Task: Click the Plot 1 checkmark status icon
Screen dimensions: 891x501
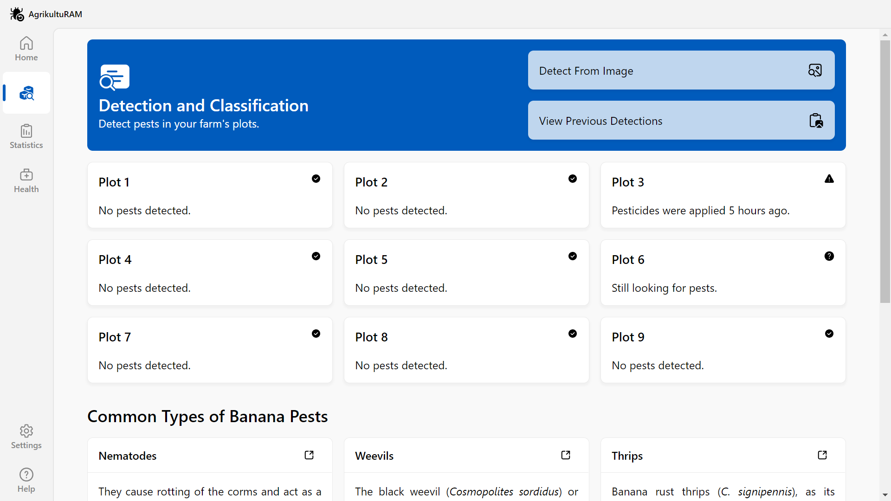Action: (316, 179)
